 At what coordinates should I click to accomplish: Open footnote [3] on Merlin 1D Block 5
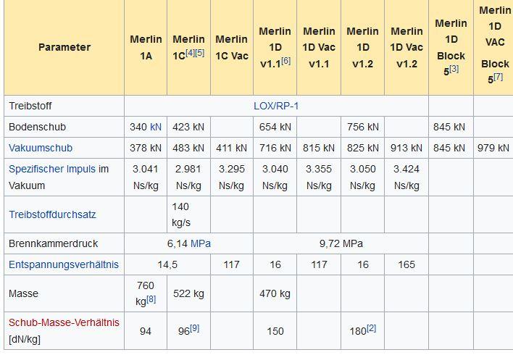tap(454, 68)
